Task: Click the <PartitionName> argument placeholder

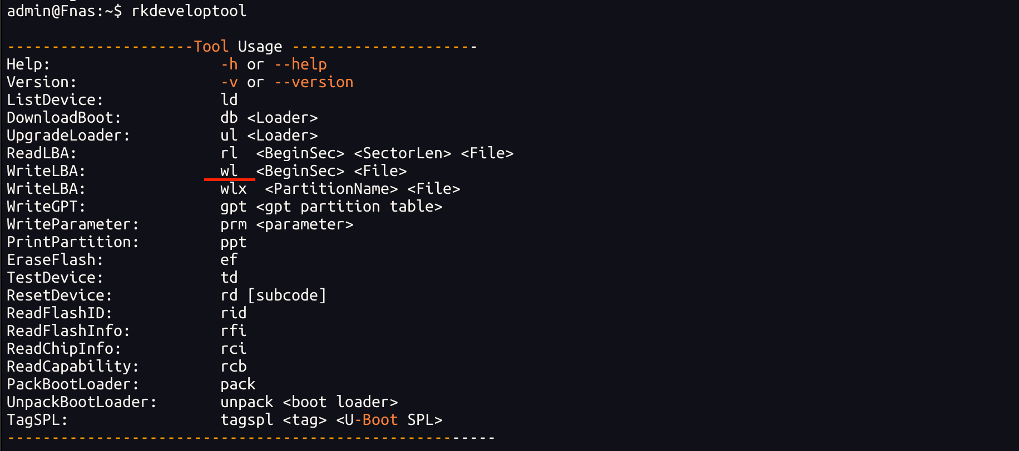Action: point(332,189)
